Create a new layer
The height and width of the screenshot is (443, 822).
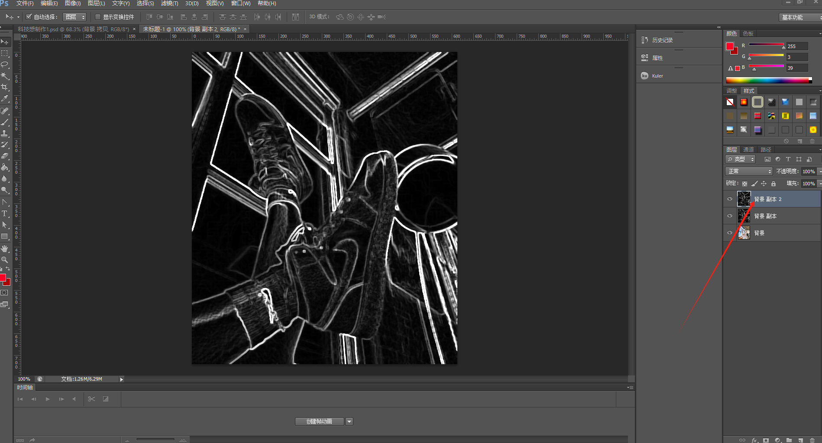pyautogui.click(x=800, y=440)
